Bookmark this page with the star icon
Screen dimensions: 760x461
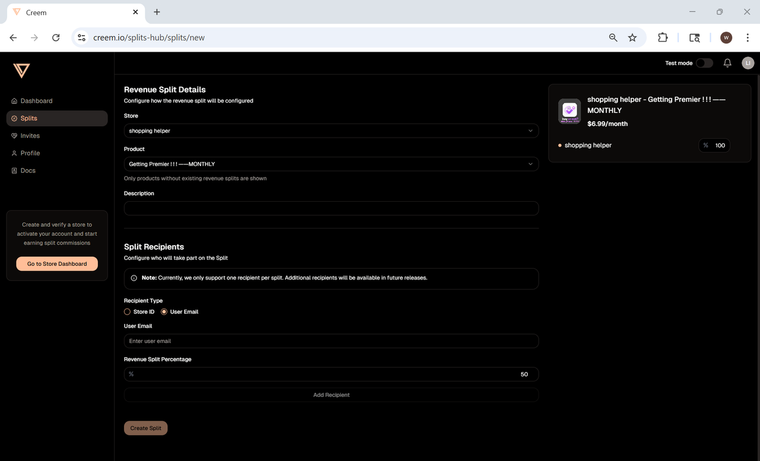click(632, 37)
